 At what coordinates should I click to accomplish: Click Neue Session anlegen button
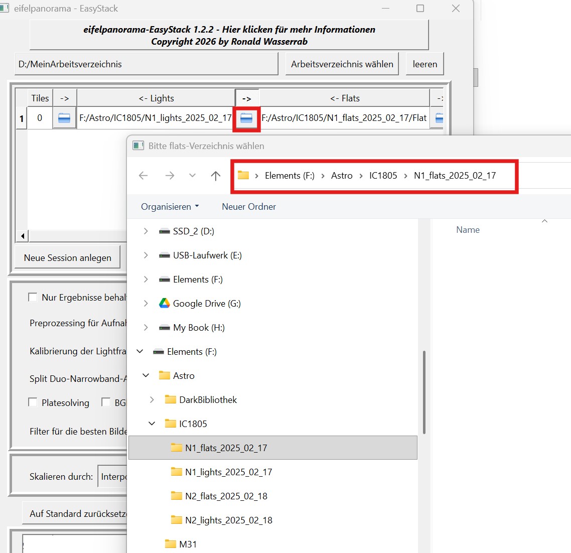tap(68, 258)
